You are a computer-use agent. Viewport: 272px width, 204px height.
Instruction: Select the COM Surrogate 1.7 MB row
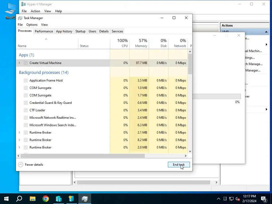pyautogui.click(x=102, y=95)
